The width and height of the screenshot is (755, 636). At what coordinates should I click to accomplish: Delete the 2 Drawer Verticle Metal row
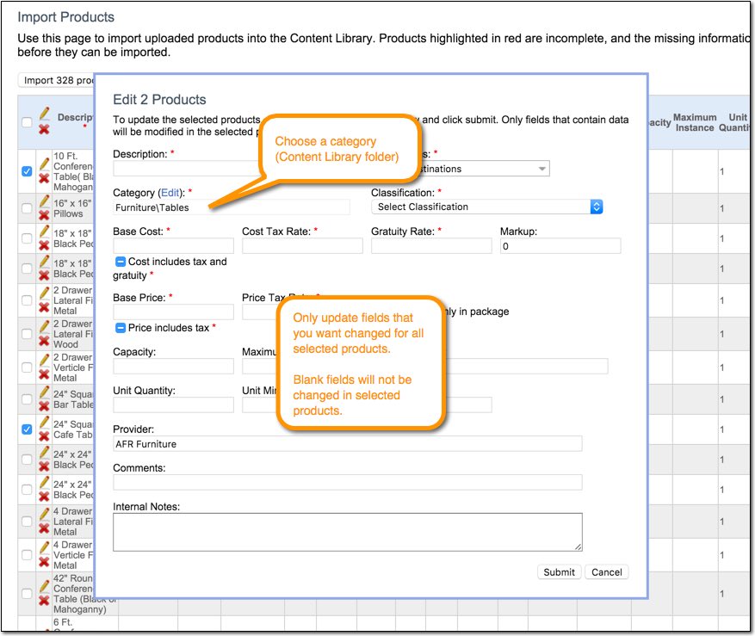(x=44, y=374)
